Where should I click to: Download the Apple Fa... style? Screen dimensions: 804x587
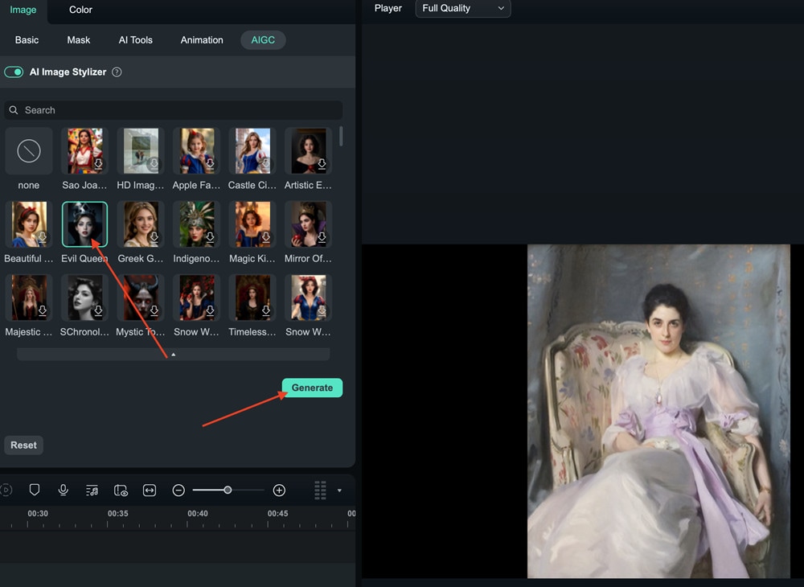210,164
